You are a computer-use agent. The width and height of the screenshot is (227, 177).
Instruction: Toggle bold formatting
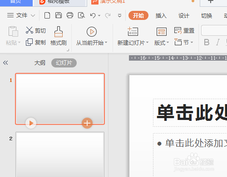(207, 42)
